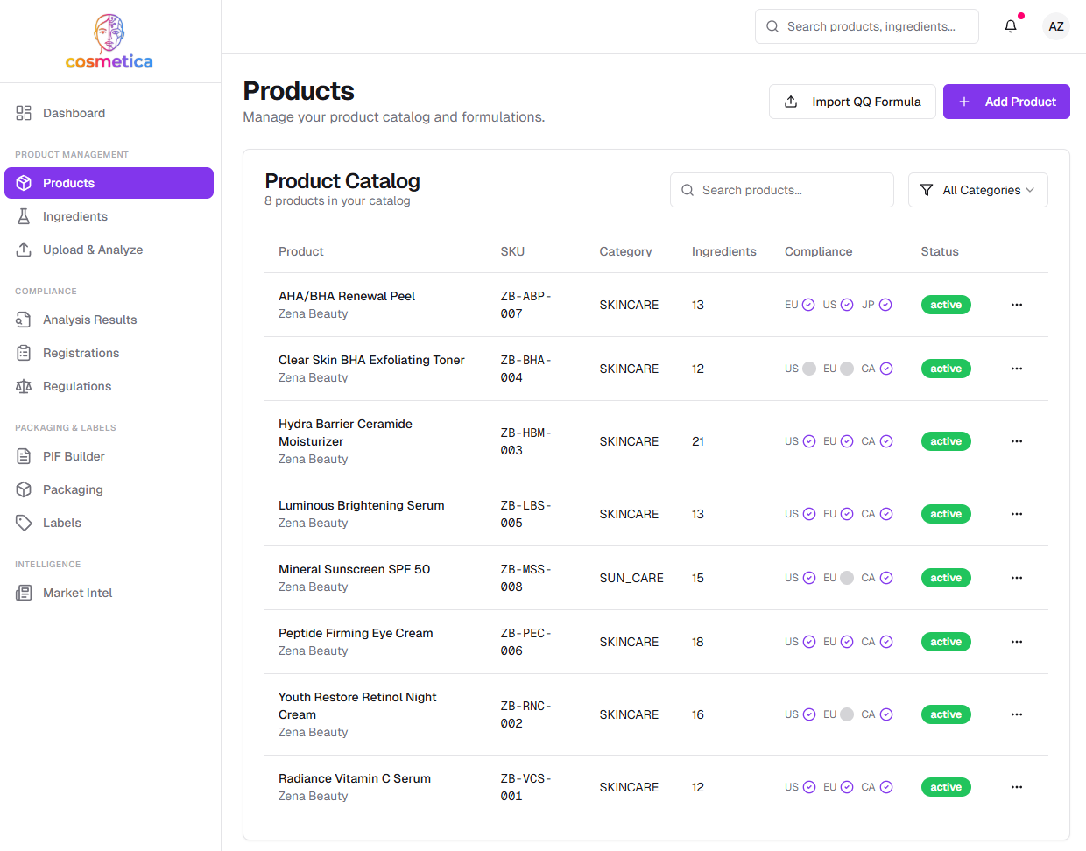Click JP compliance check for AHA/BHA Peel
1086x851 pixels.
885,305
